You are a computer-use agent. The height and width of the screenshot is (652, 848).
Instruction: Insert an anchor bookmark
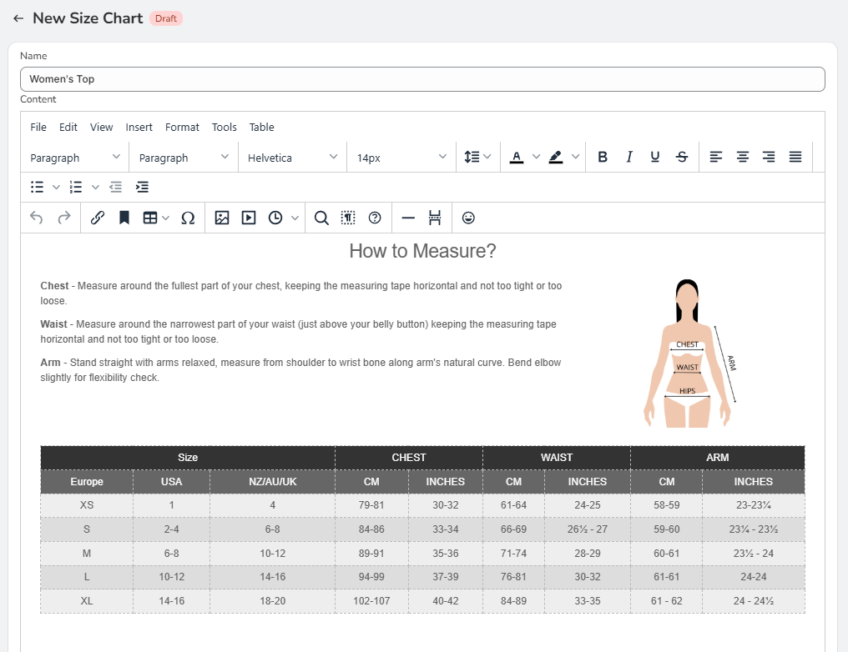[124, 218]
